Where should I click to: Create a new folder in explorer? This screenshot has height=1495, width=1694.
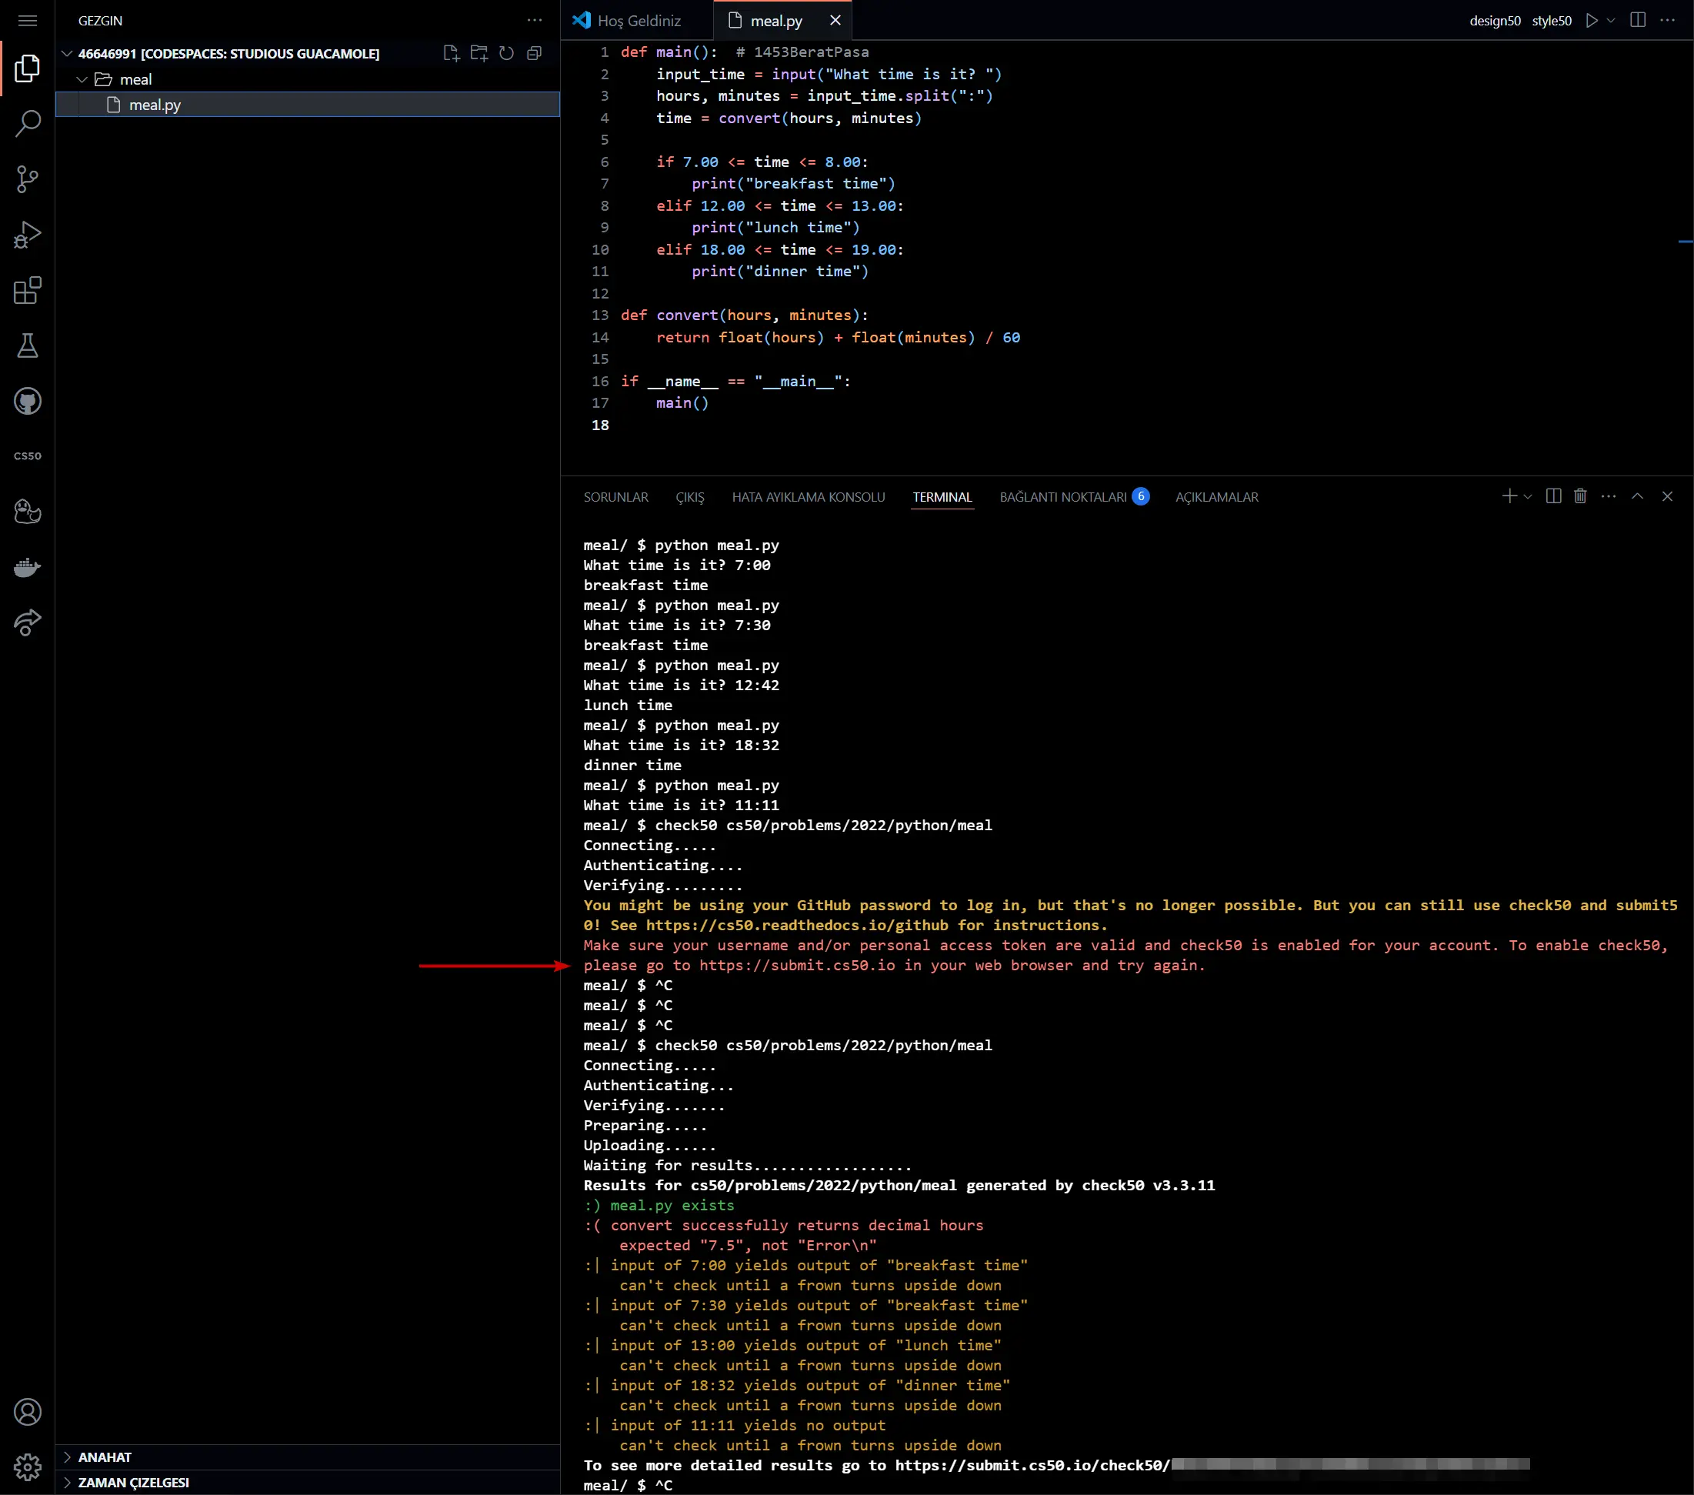coord(479,54)
